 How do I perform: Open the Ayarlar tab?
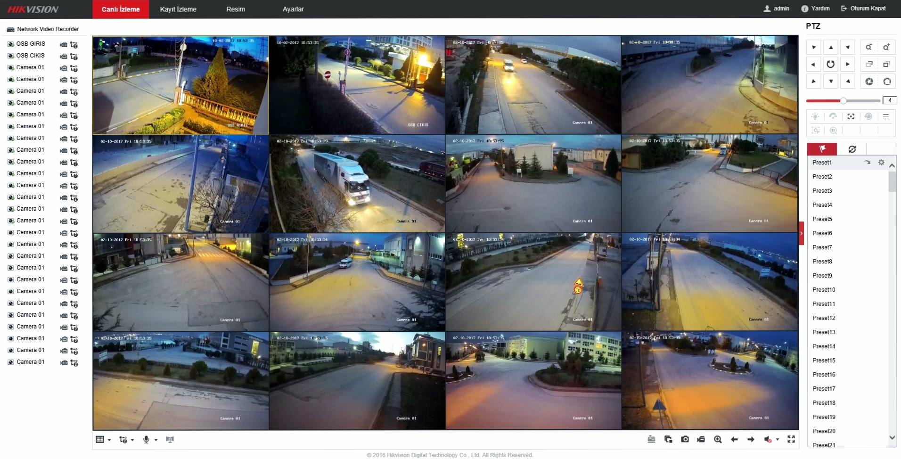293,9
